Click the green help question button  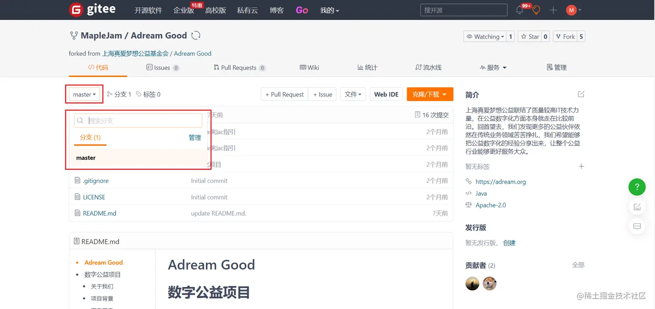point(637,187)
